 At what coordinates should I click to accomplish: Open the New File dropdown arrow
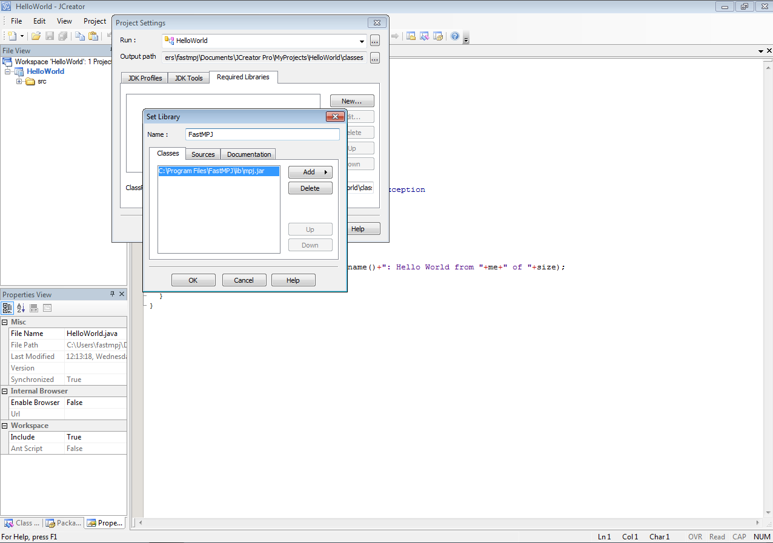pyautogui.click(x=22, y=36)
